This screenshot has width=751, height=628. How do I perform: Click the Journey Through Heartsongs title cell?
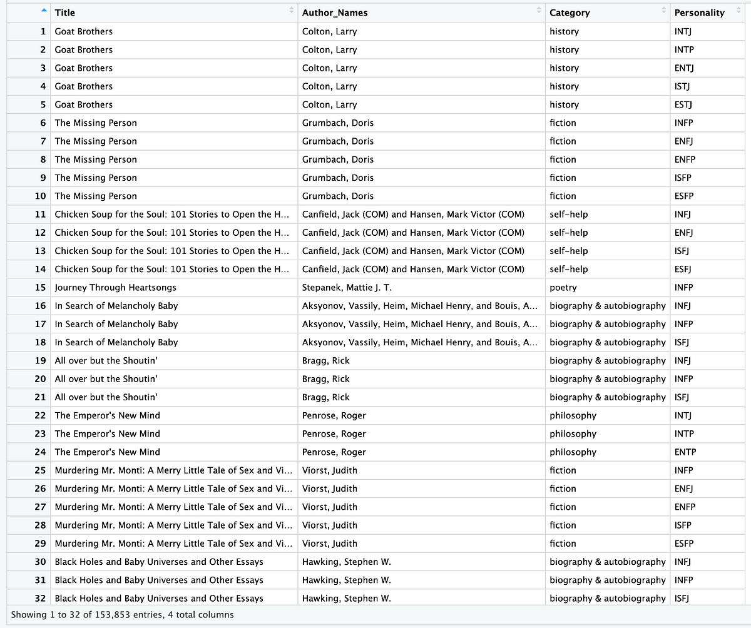[175, 287]
